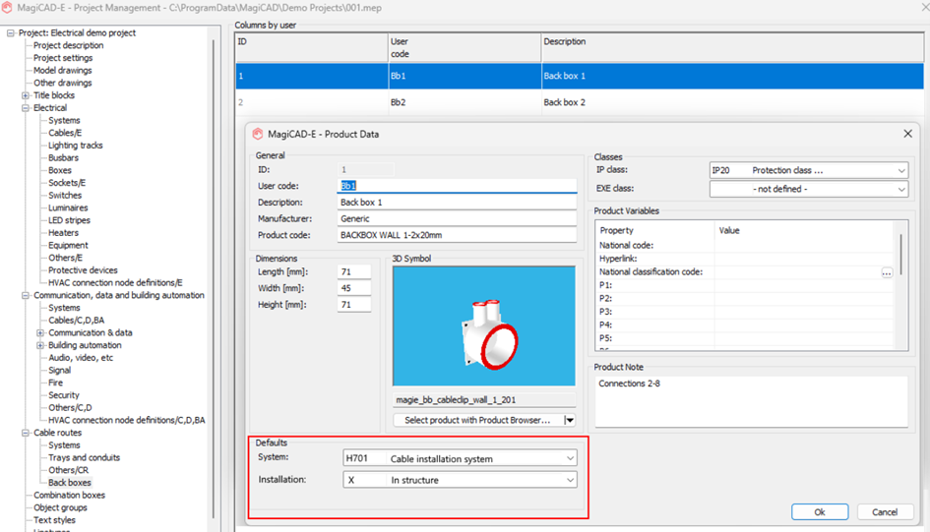Close the Product Data dialog
930x532 pixels.
point(907,134)
